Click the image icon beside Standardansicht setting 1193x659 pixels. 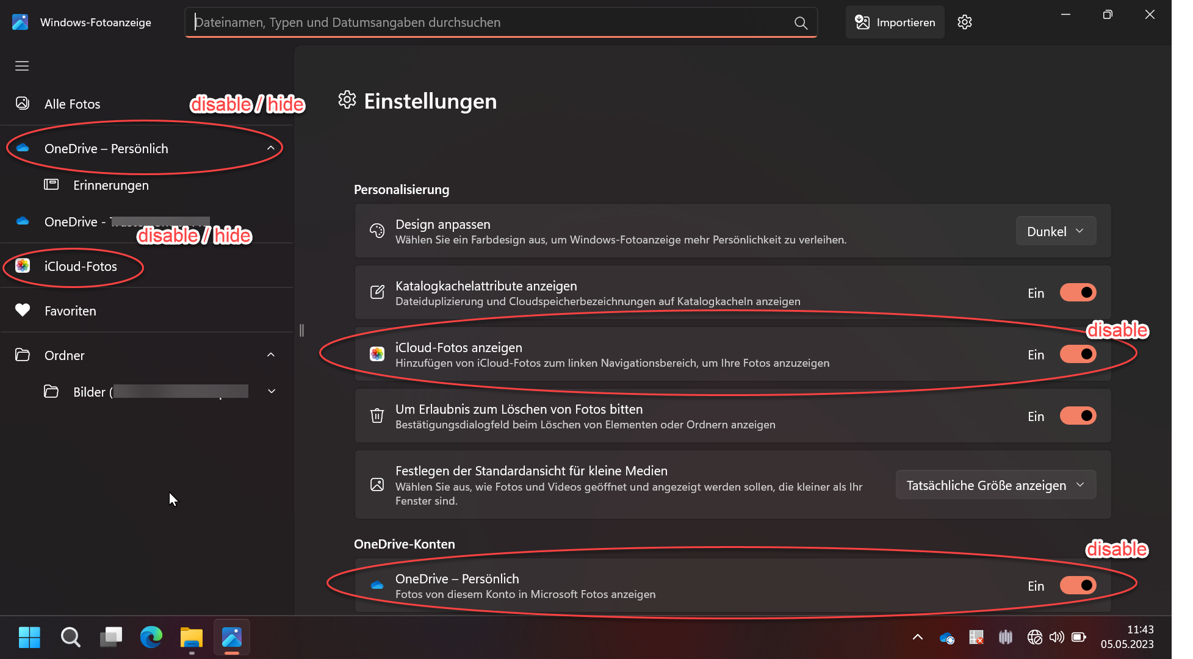(377, 484)
